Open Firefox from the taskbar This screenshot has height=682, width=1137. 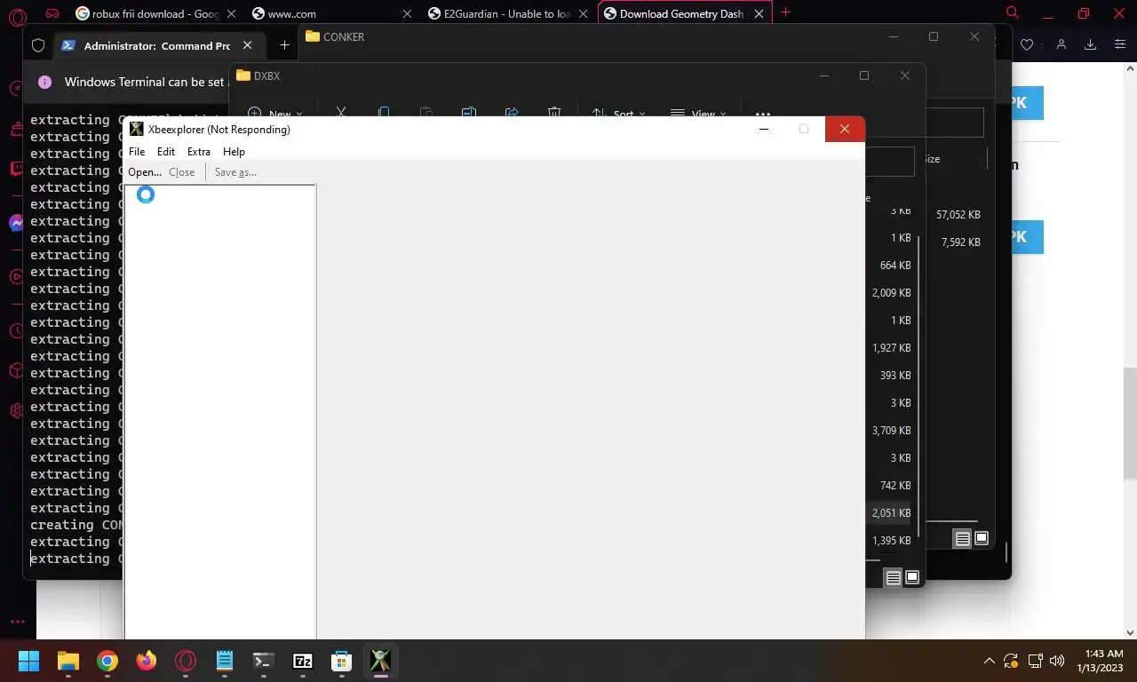pos(147,661)
